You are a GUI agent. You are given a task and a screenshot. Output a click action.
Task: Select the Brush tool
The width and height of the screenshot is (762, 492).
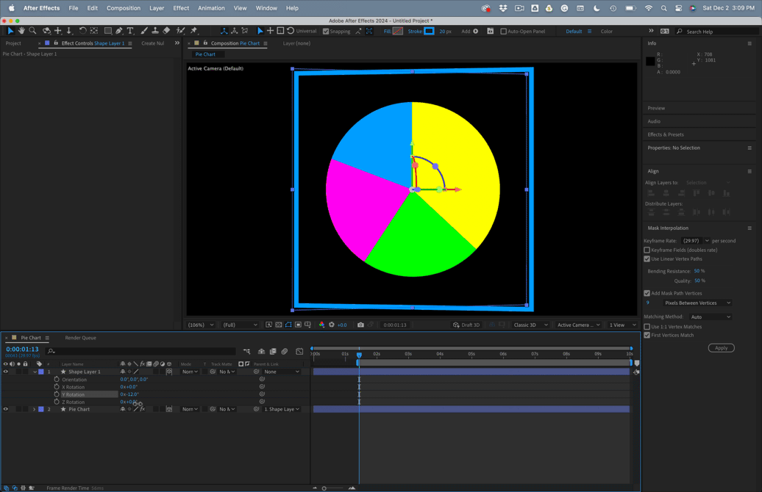click(x=144, y=31)
